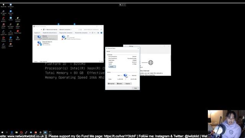Open the Roblox Player desktop shortcut
Screen dimensions: 245x138
18,32
